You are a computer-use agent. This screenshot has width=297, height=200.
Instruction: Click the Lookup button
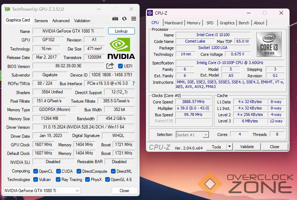121,31
